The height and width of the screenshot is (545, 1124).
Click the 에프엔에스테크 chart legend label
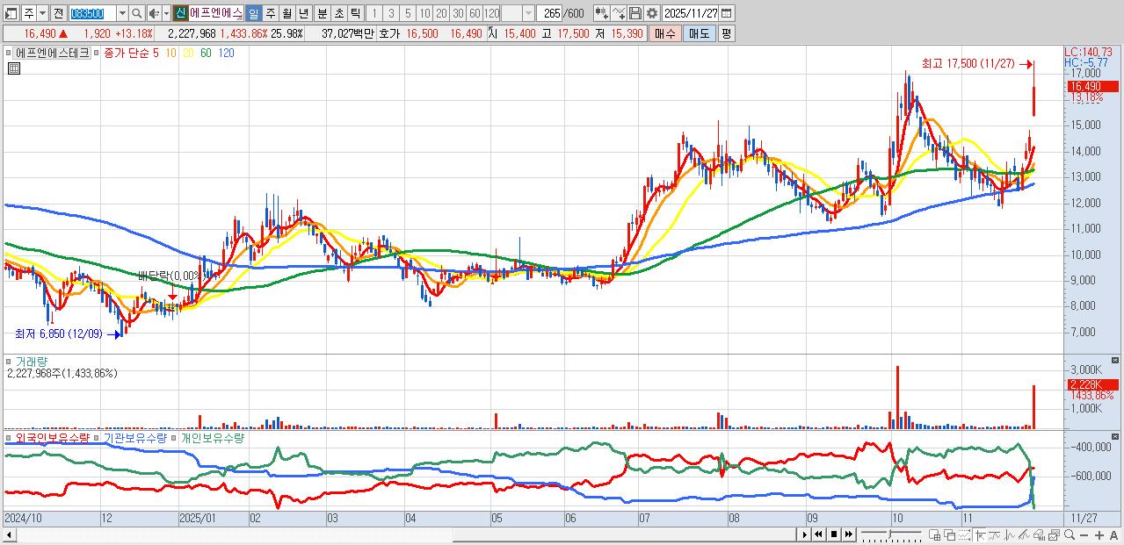click(x=52, y=53)
